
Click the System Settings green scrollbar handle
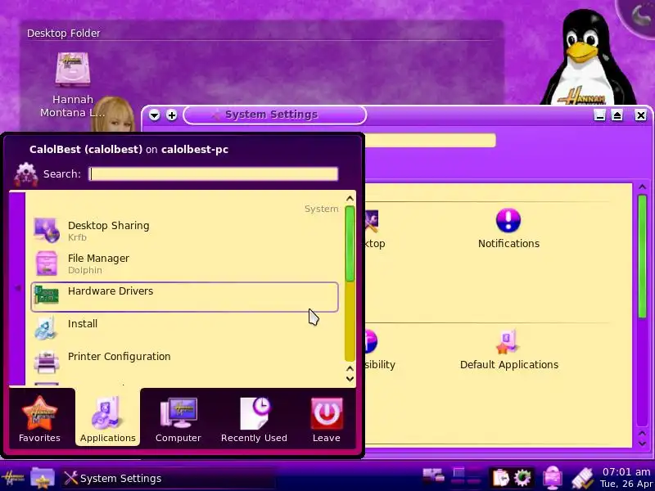tap(643, 257)
